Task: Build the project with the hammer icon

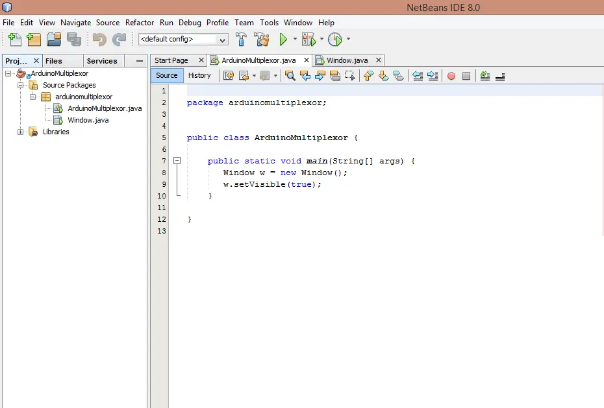Action: (241, 40)
